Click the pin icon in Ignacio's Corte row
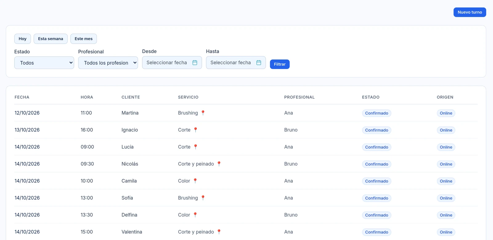This screenshot has height=240, width=493. point(195,130)
